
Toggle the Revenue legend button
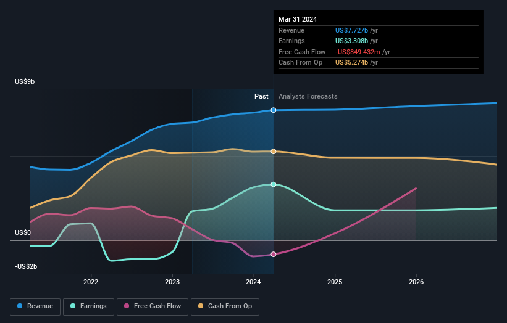tap(35, 306)
